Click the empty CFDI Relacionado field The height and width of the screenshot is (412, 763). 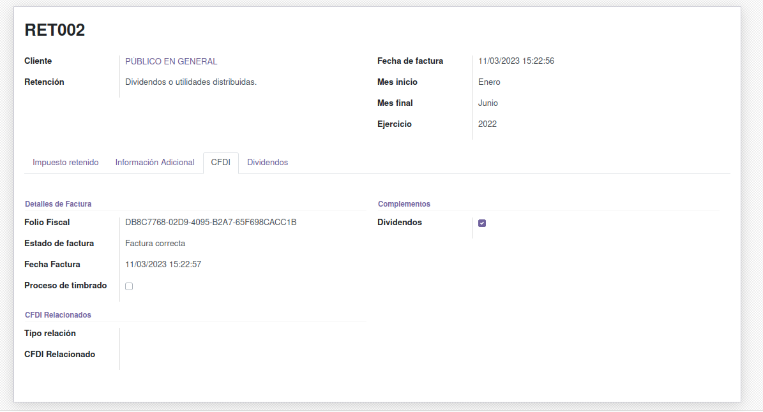coord(243,355)
